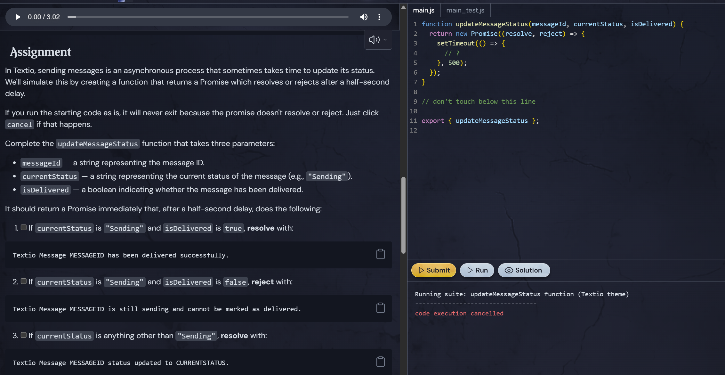Screen dimensions: 725x375
Task: Click the 'messageId' parameter bullet
Action: tap(41, 163)
